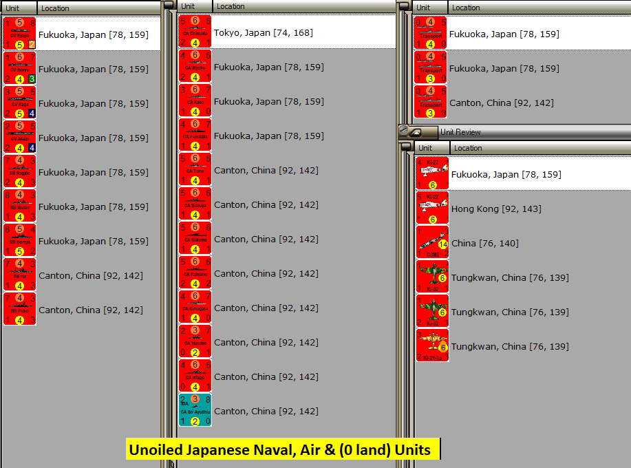Select the BB Mutsu battleship counter
The image size is (631, 468).
(x=20, y=206)
